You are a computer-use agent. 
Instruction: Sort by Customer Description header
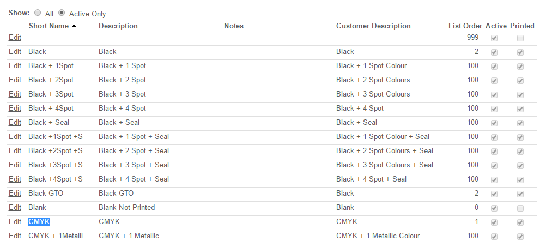click(373, 26)
